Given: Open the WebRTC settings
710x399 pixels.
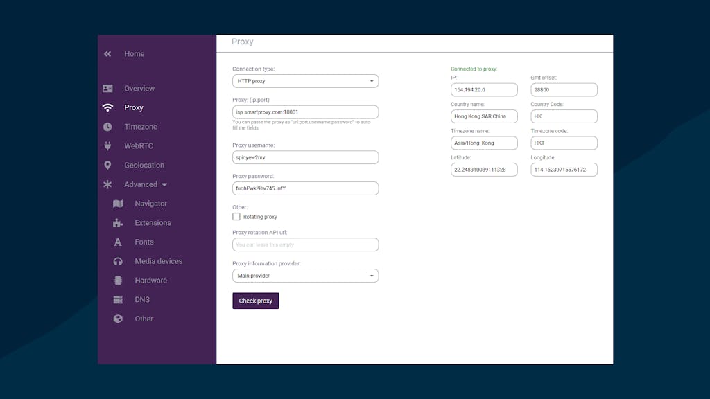Looking at the screenshot, I should pyautogui.click(x=139, y=146).
